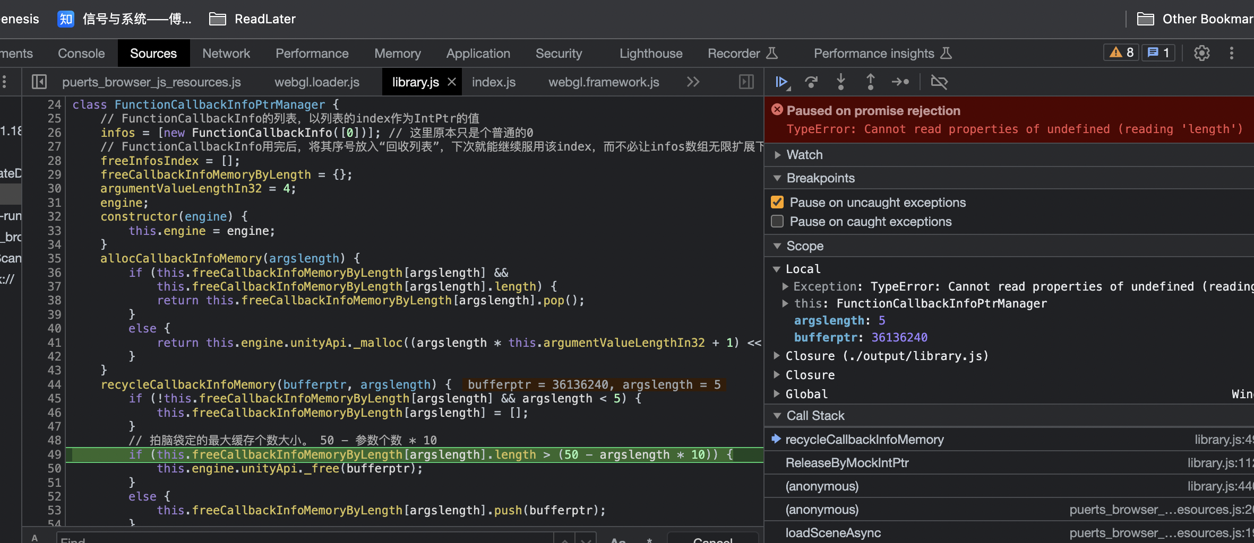Toggle match case in the find bar
This screenshot has width=1254, height=543.
[617, 540]
